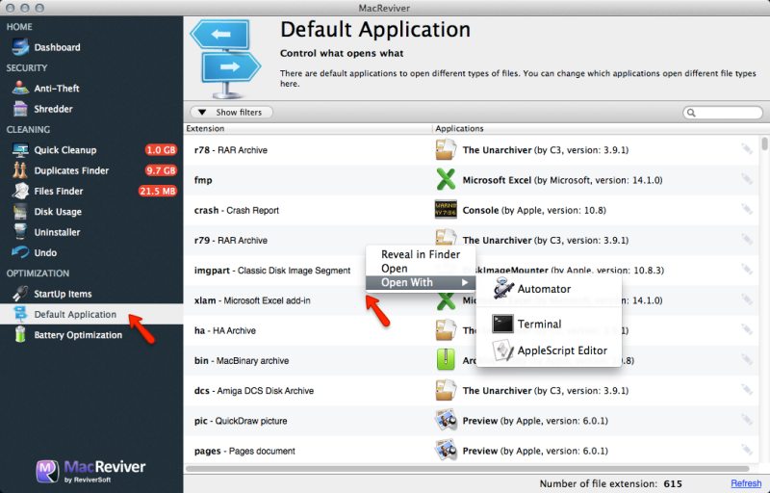
Task: Select the Undo arrow icon
Action: pos(20,252)
